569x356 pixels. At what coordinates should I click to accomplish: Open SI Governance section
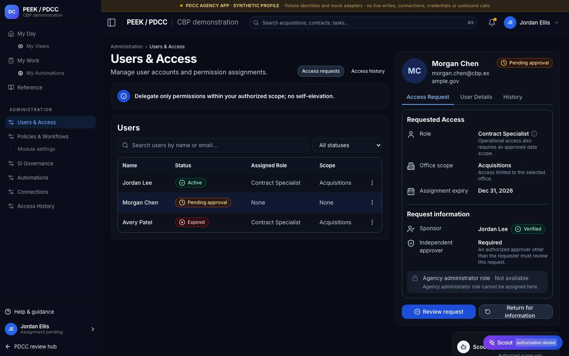point(50,163)
